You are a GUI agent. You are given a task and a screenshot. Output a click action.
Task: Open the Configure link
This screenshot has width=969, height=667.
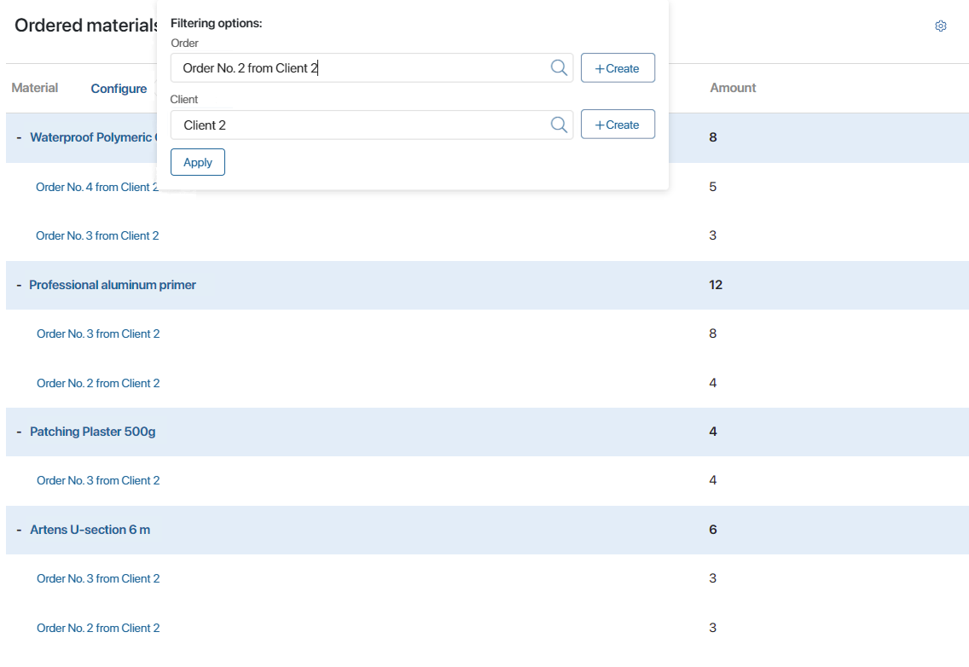119,89
